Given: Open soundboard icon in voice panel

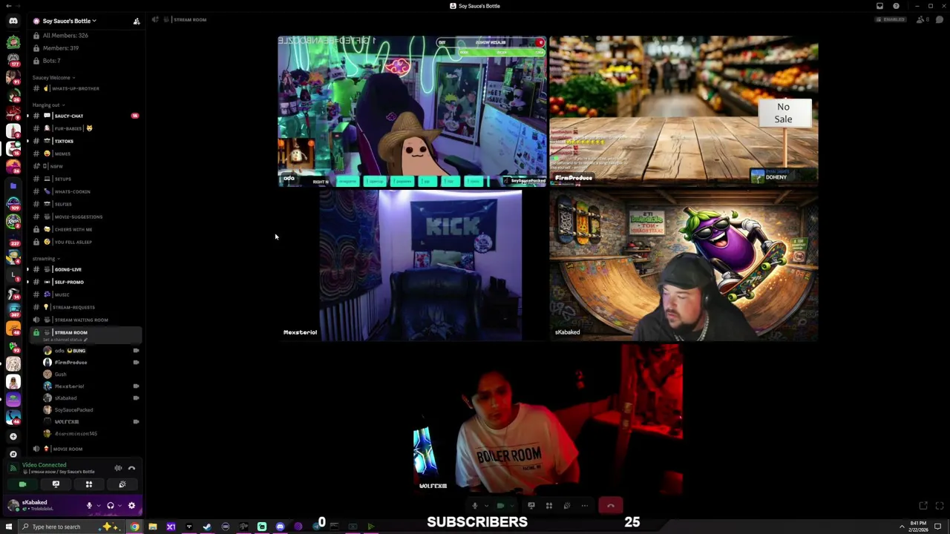Looking at the screenshot, I should coord(122,484).
